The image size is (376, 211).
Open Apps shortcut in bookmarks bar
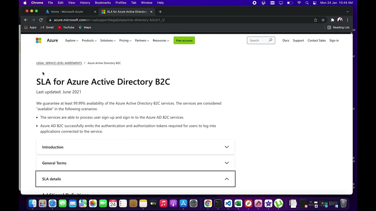click(x=30, y=27)
